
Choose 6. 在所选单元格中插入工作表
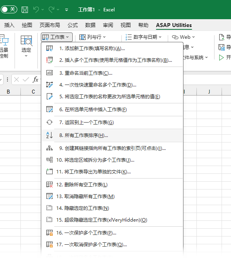coord(112,110)
